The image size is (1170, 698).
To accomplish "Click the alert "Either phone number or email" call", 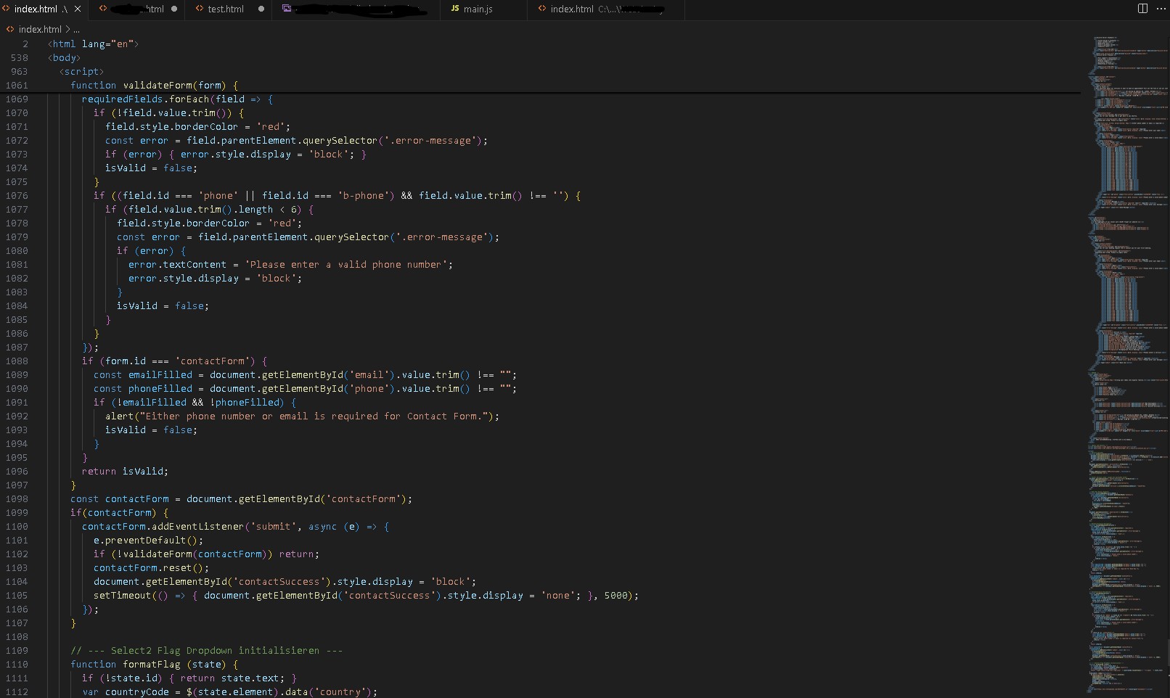I will click(302, 416).
